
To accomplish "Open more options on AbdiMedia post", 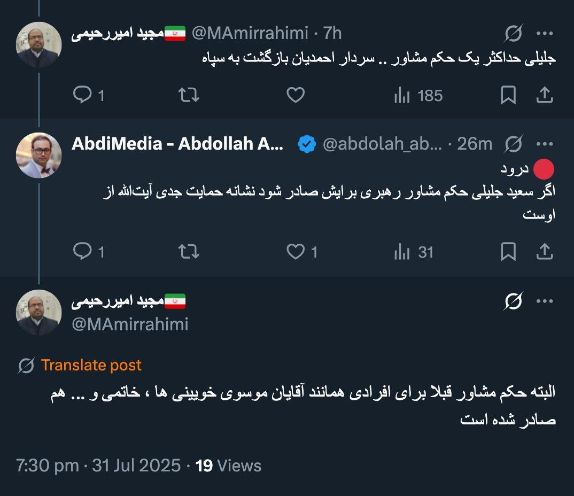I will (x=544, y=144).
